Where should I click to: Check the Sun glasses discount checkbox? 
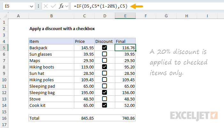click(104, 54)
